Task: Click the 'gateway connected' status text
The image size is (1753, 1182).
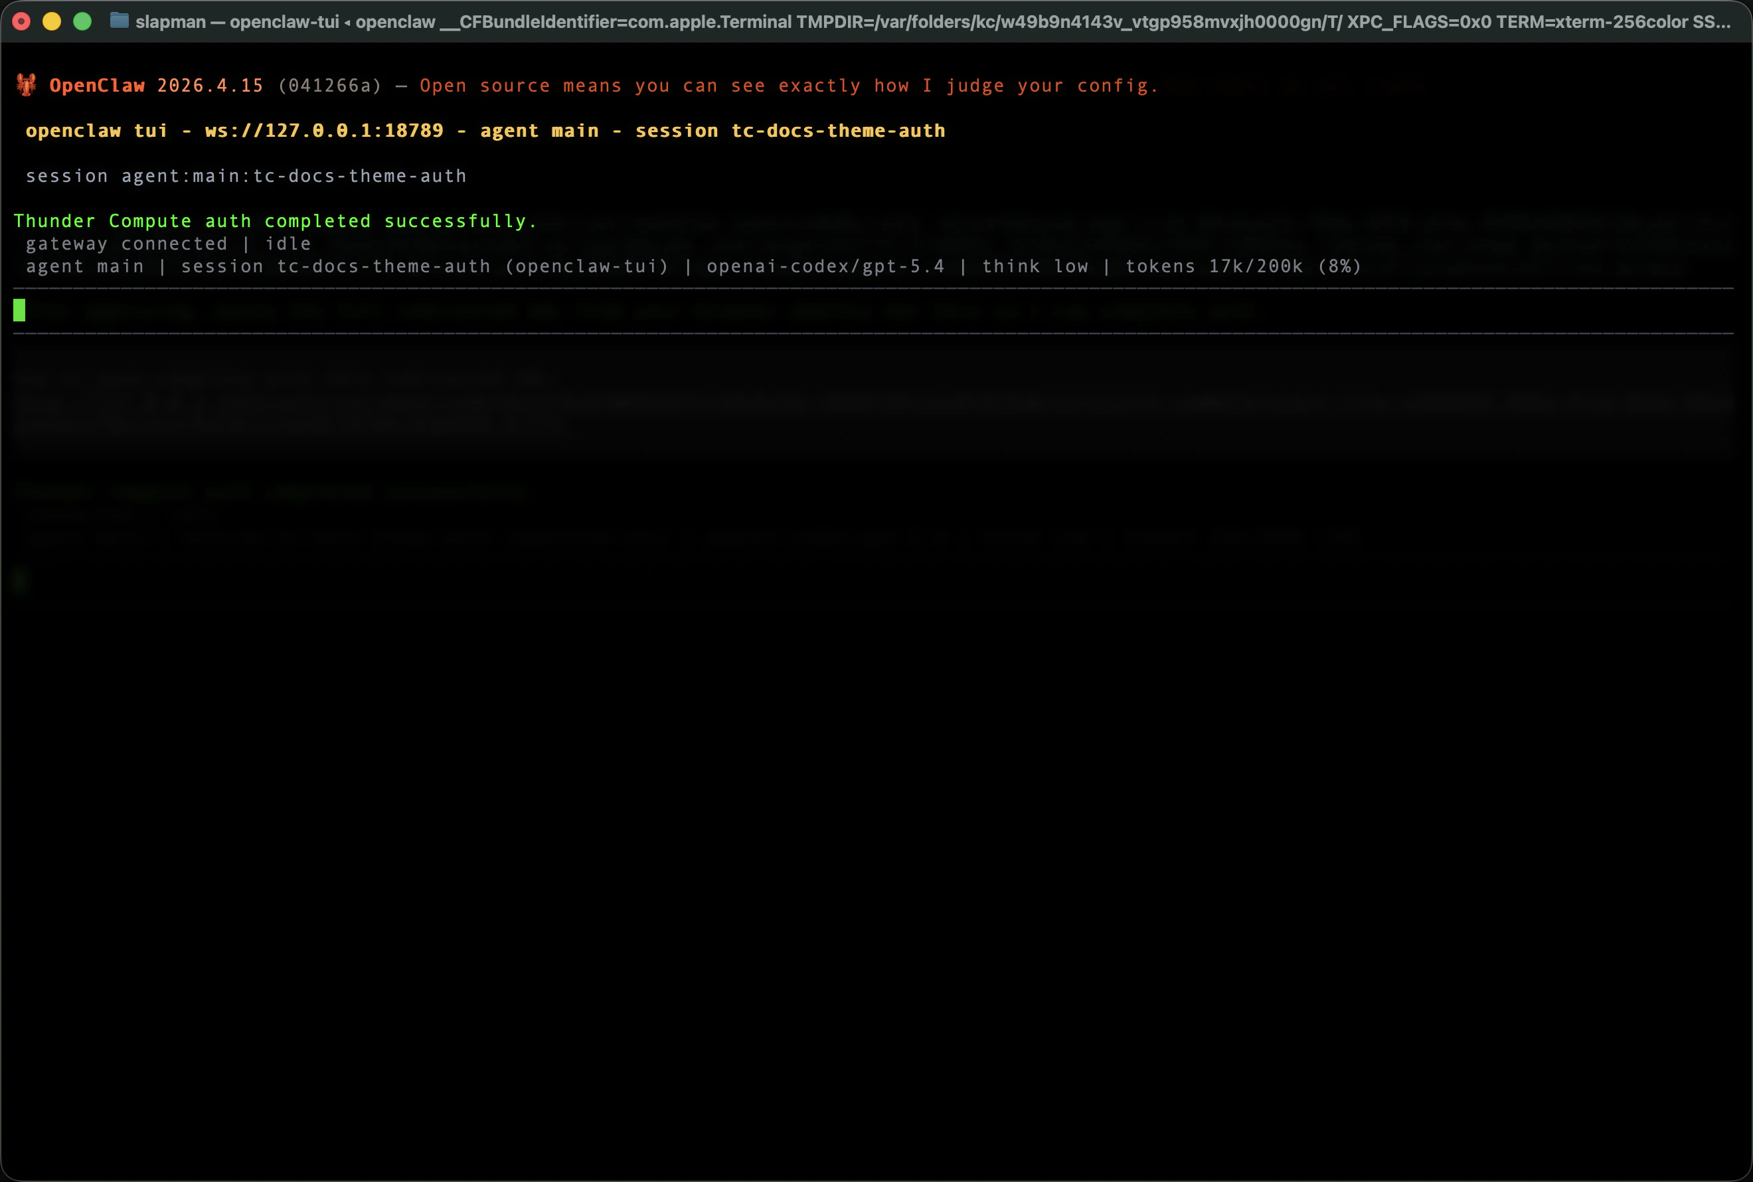Action: tap(127, 244)
